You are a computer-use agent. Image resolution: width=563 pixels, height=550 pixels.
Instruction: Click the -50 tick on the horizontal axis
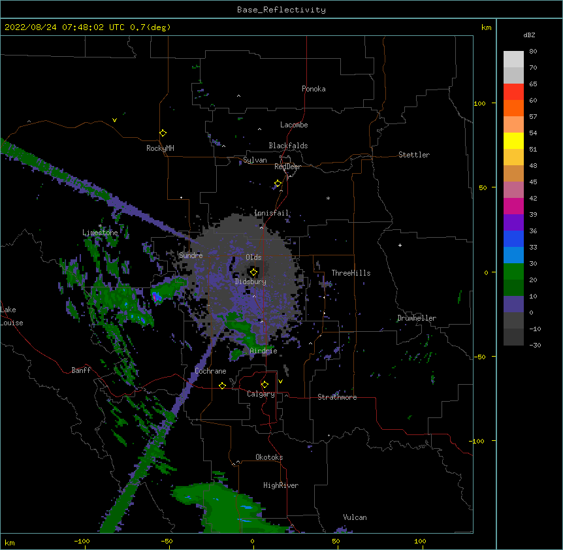point(167,542)
